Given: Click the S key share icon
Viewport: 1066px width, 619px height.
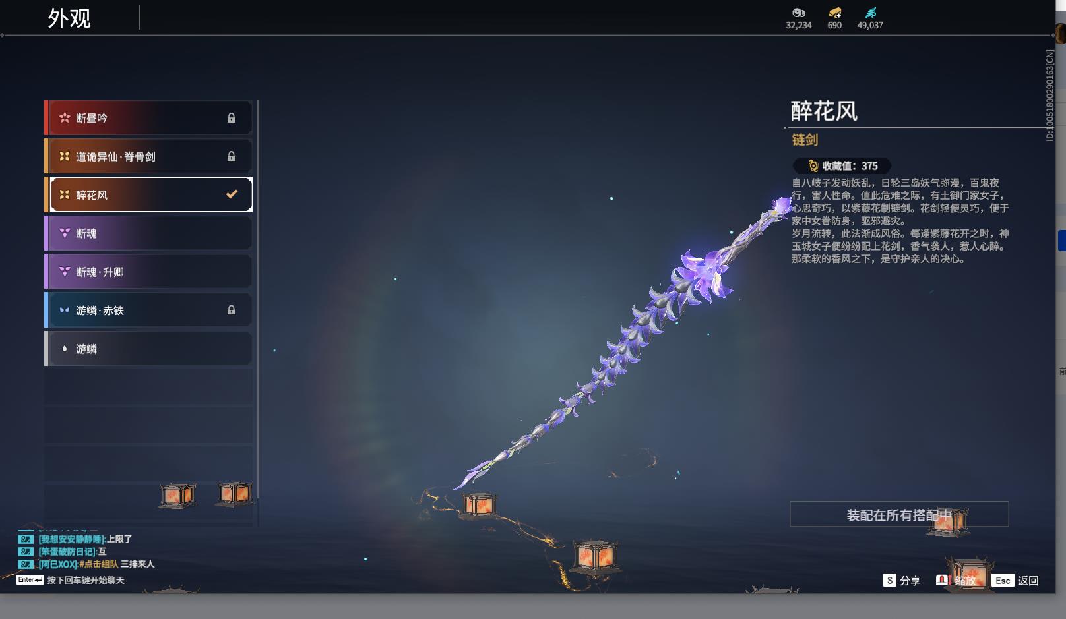Looking at the screenshot, I should 890,580.
